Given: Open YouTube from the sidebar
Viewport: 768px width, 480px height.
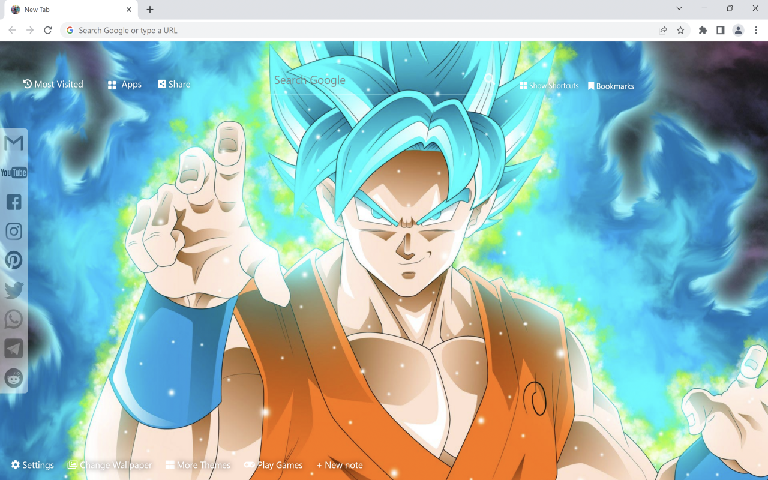Looking at the screenshot, I should [x=14, y=173].
